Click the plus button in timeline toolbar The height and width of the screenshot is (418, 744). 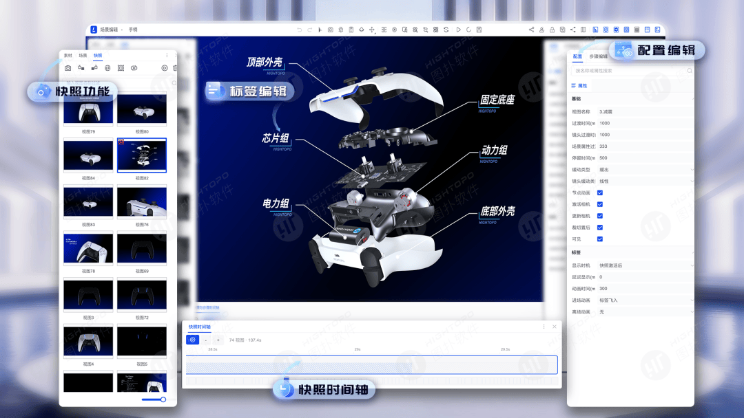[218, 340]
